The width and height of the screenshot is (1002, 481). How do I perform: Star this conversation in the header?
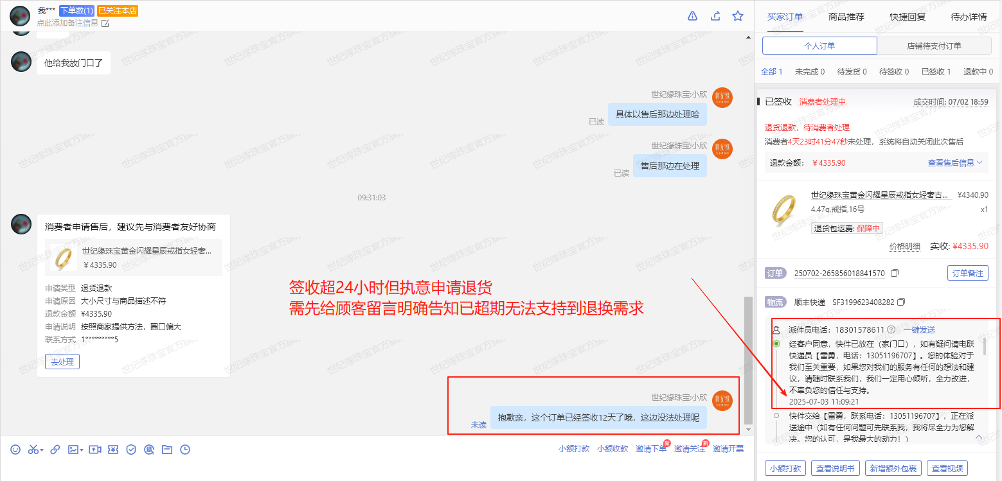(x=738, y=16)
